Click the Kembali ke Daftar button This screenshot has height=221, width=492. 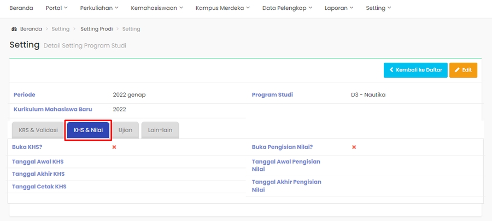coord(415,70)
